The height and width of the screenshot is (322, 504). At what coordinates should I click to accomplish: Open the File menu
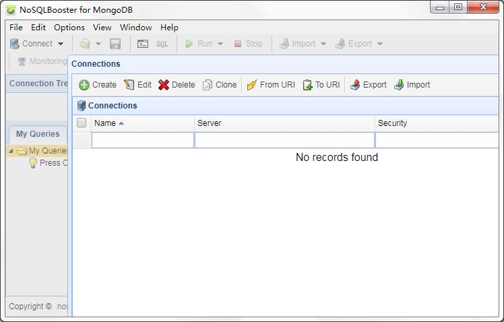[16, 28]
